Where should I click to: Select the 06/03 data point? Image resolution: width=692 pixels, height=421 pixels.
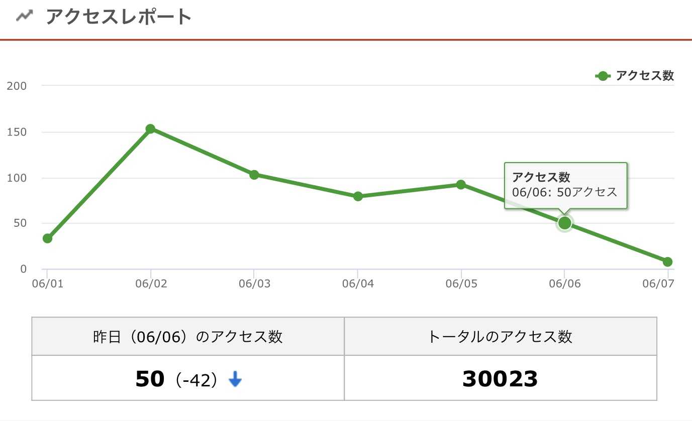(x=254, y=175)
